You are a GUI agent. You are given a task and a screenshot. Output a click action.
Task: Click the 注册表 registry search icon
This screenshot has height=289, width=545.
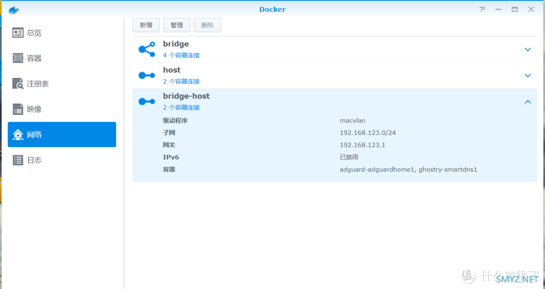(18, 84)
